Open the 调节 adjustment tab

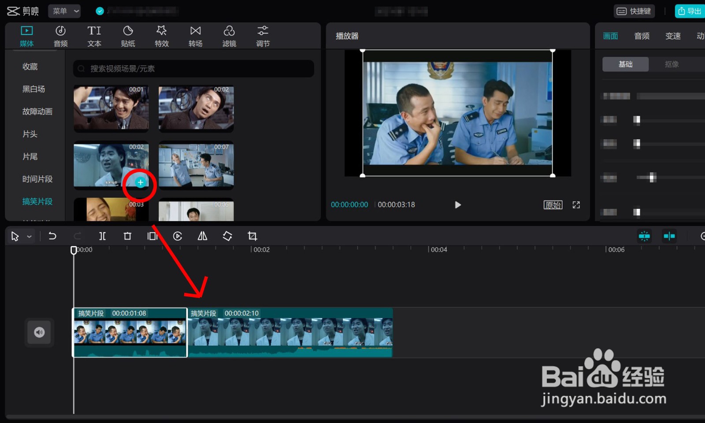[x=263, y=36]
